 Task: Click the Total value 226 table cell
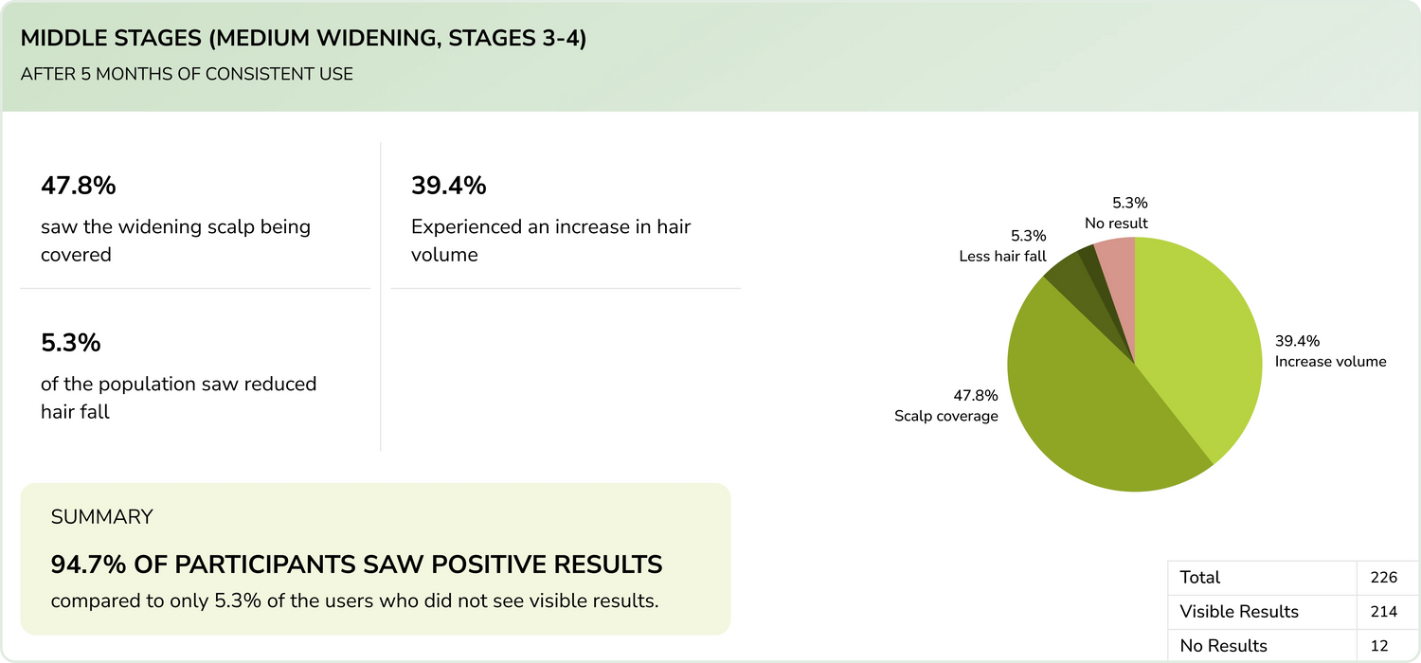pyautogui.click(x=1383, y=577)
